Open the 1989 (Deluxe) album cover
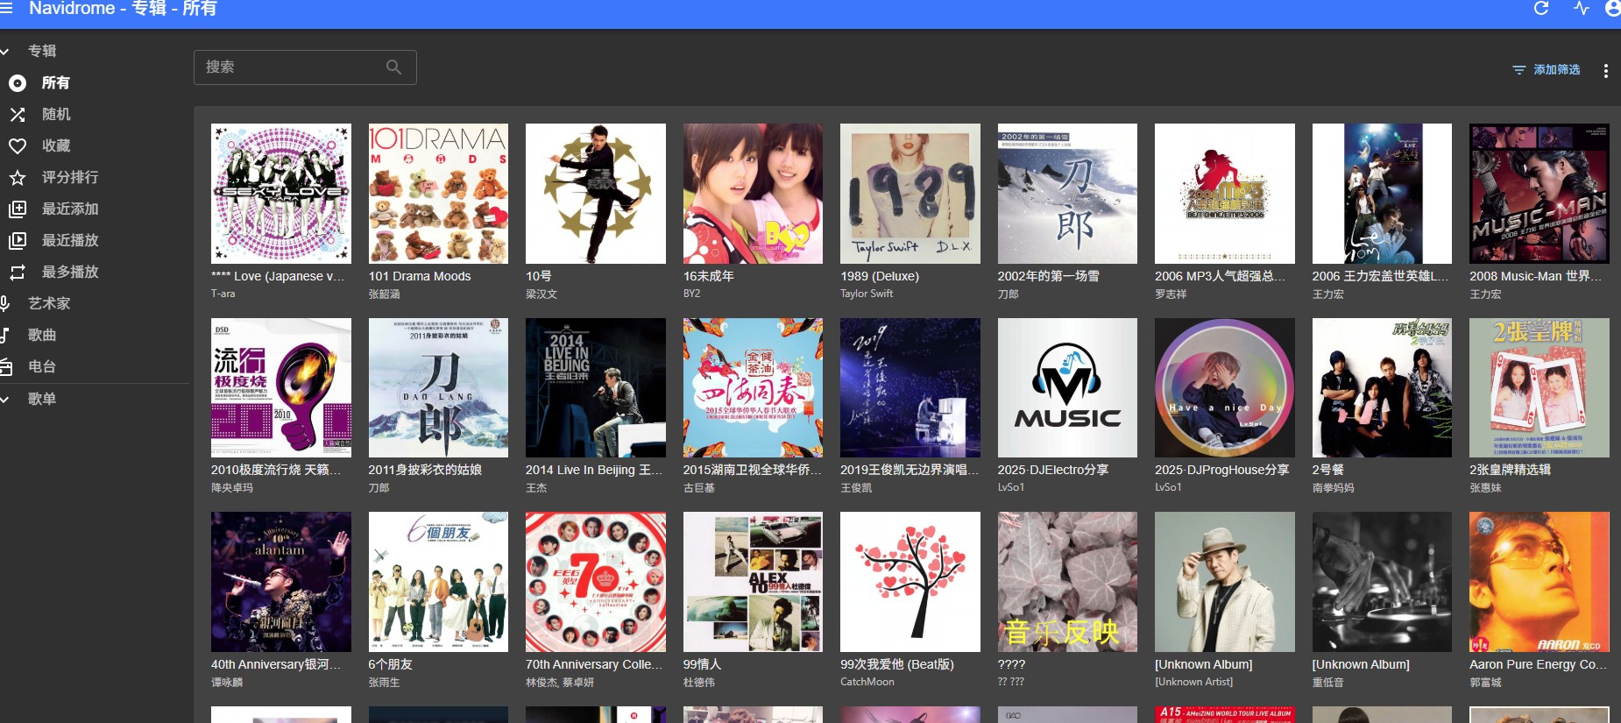Image resolution: width=1621 pixels, height=723 pixels. point(910,194)
